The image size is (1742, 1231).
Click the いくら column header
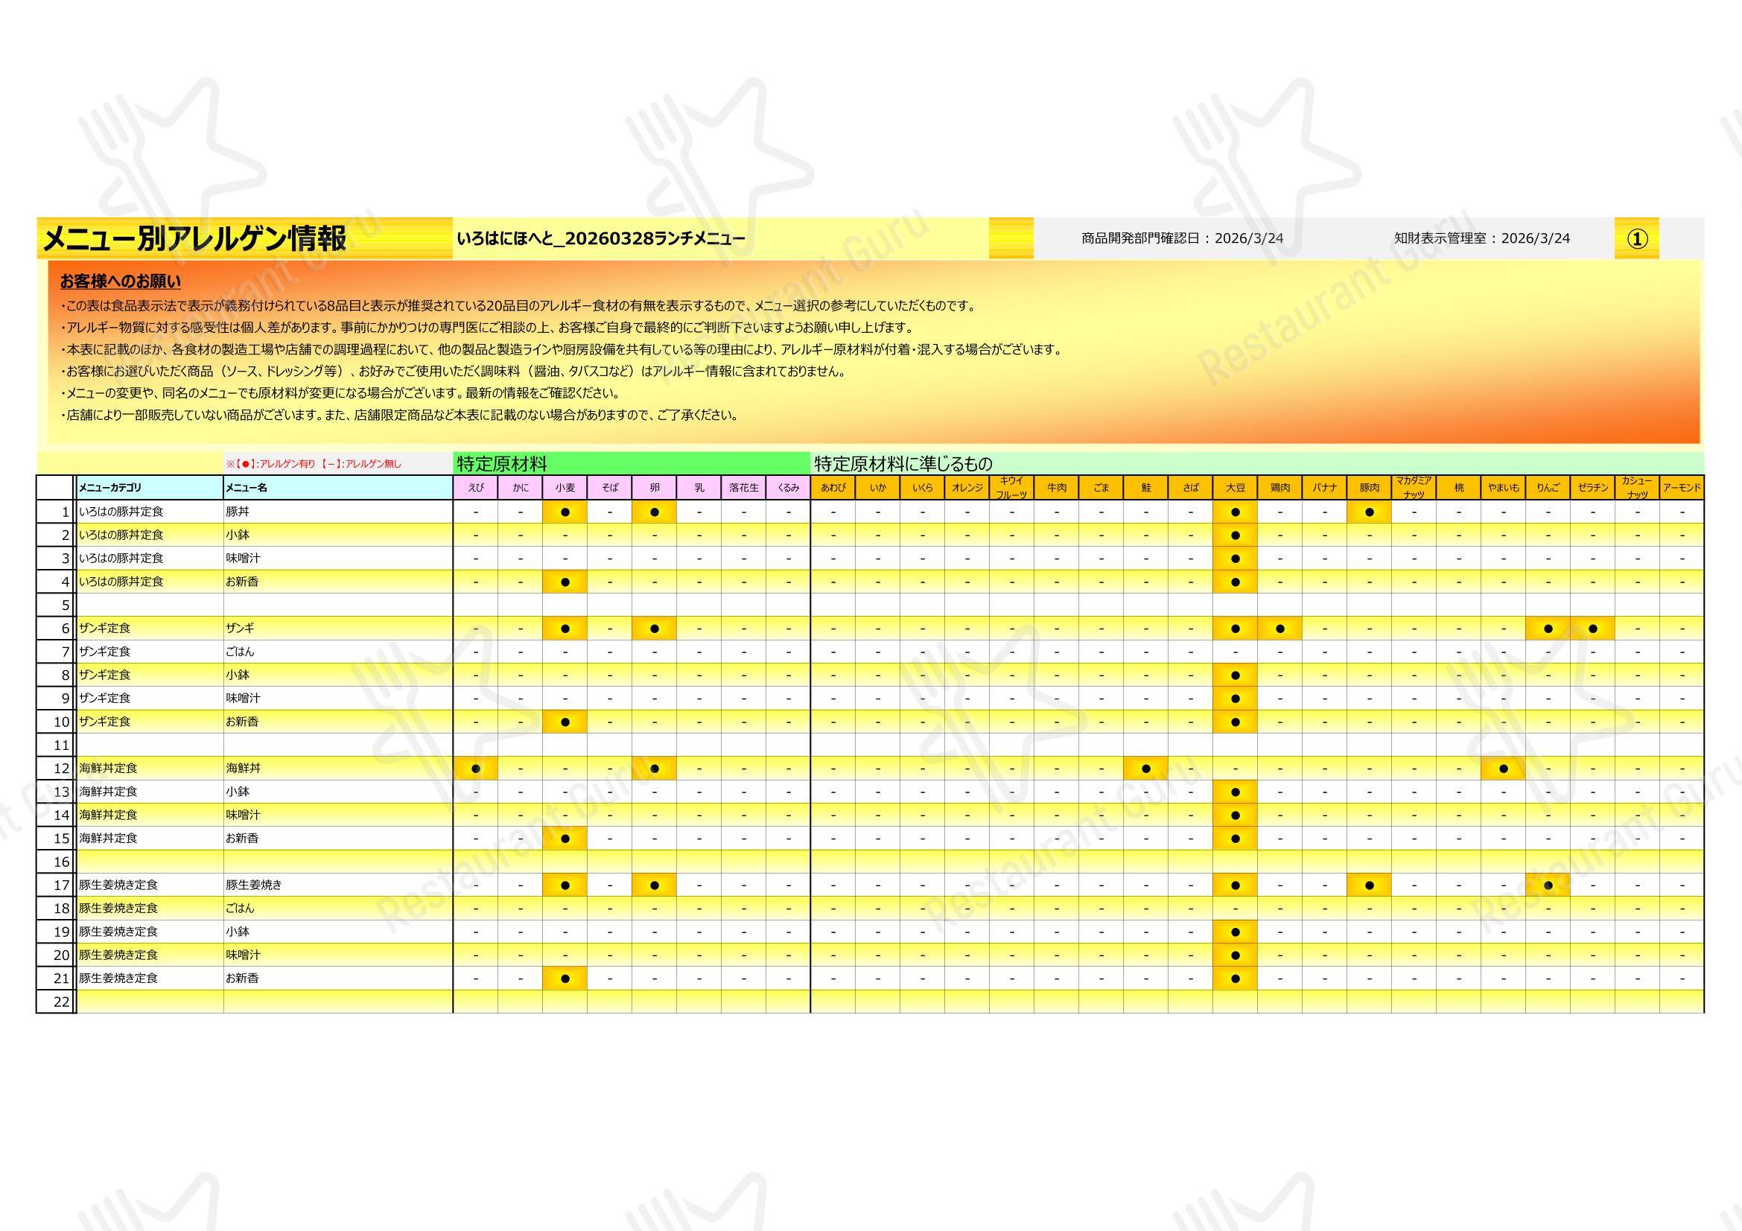click(x=923, y=488)
